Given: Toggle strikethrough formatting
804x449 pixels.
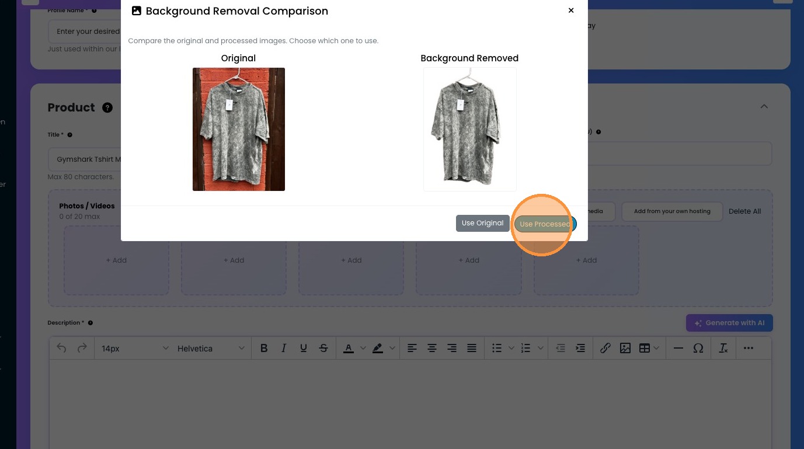Looking at the screenshot, I should point(323,348).
